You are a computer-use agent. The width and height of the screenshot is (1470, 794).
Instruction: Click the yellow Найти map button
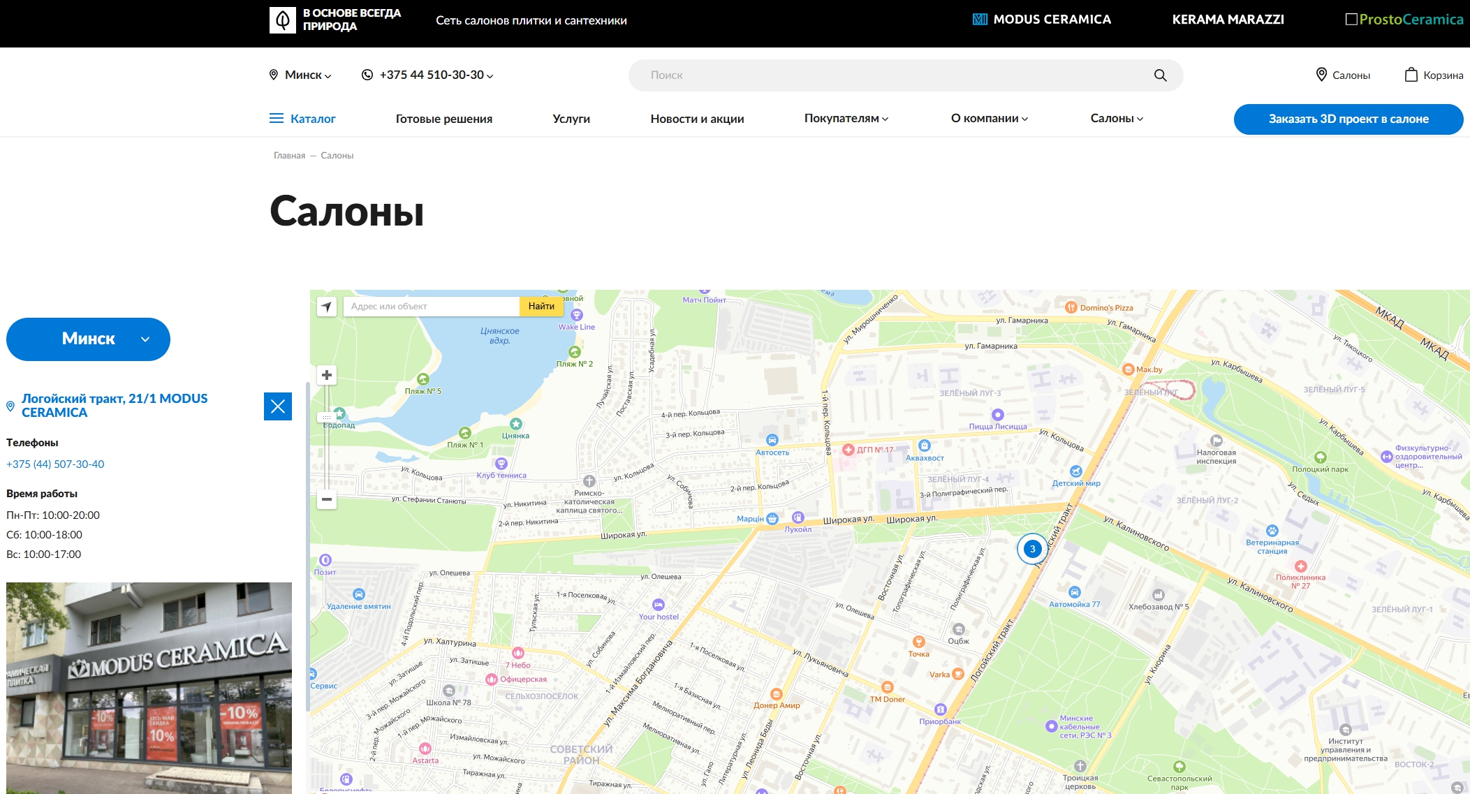point(541,306)
